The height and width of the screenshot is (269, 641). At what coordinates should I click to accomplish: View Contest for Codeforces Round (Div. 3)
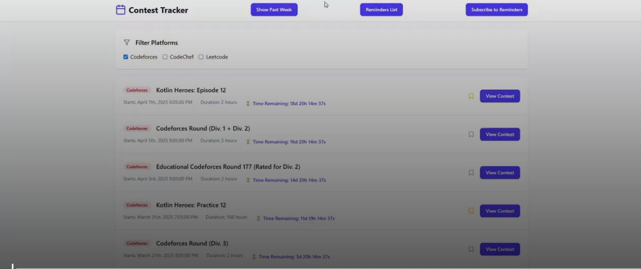tap(500, 249)
